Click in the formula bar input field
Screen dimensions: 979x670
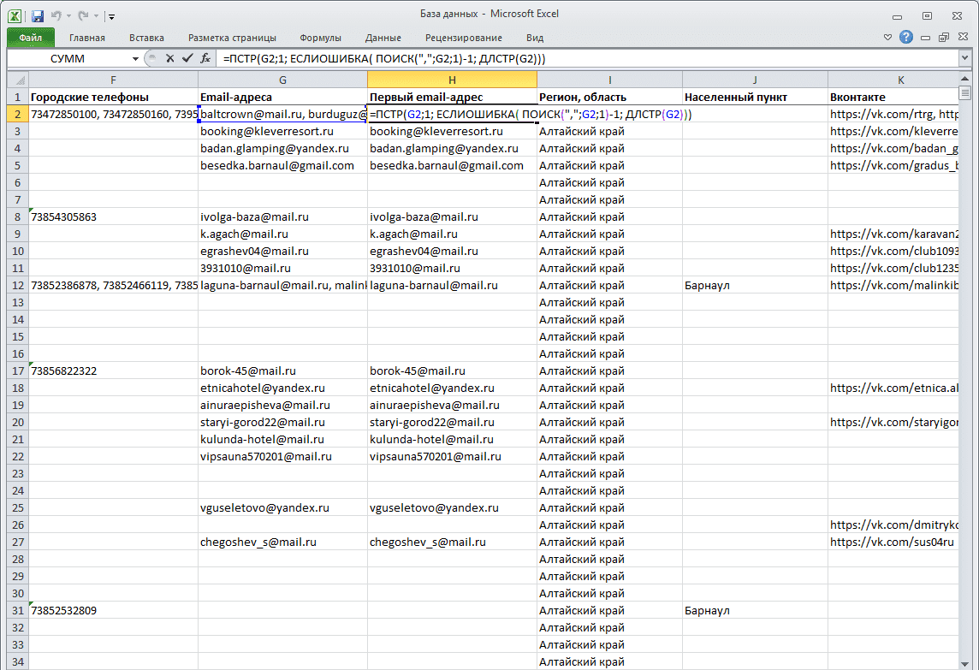point(587,59)
